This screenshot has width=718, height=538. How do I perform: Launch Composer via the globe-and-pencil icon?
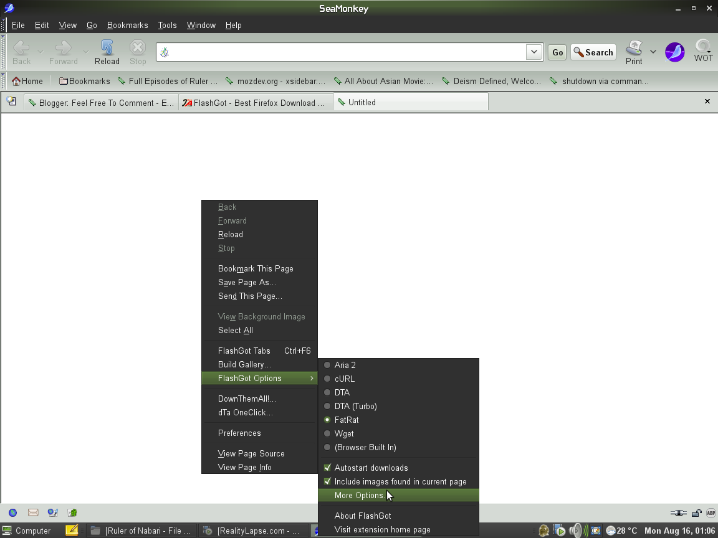52,512
